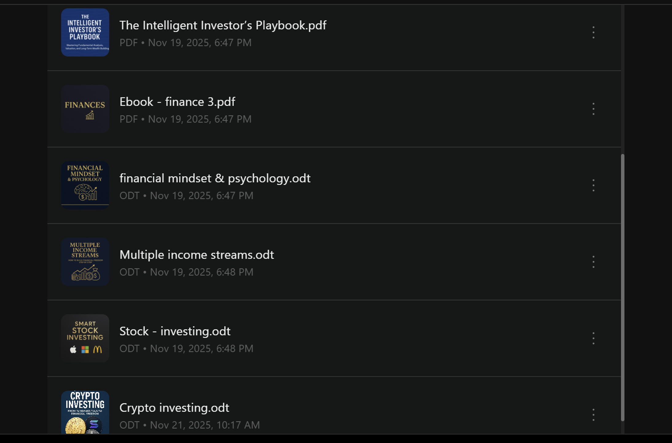The height and width of the screenshot is (443, 672).
Task: Click the Smart Stock Investing cover thumbnail
Action: [x=85, y=338]
